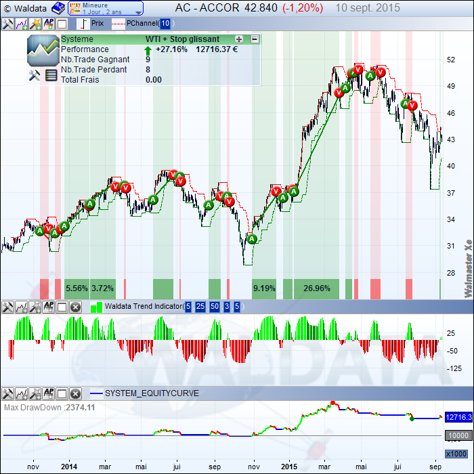Click the blue line swatch of SYSTEM_EQUITYCURVE
The image size is (474, 474).
pyautogui.click(x=96, y=393)
